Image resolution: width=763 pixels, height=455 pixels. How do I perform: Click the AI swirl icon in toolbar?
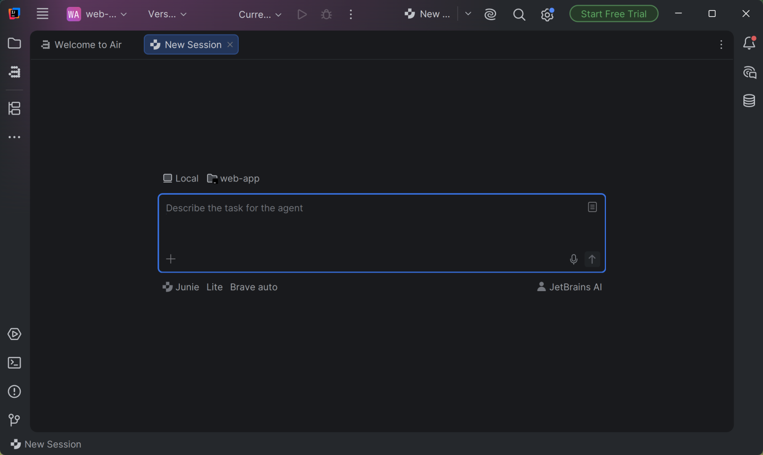490,14
